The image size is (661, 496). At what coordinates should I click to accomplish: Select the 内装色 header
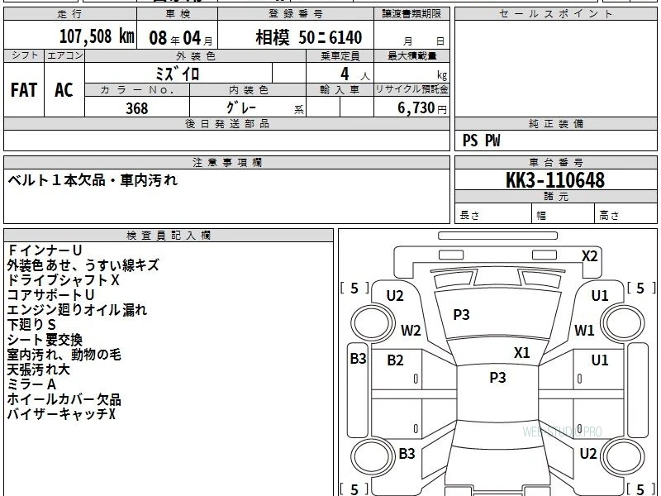coord(248,90)
